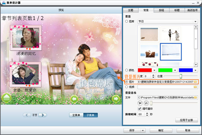202x135 pixels.
Task: Select the couple running on beach thumbnail
Action: [x=171, y=34]
